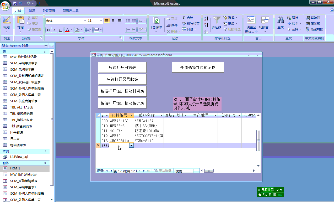Click the 替换 replace button
The image size is (334, 202).
click(293, 18)
